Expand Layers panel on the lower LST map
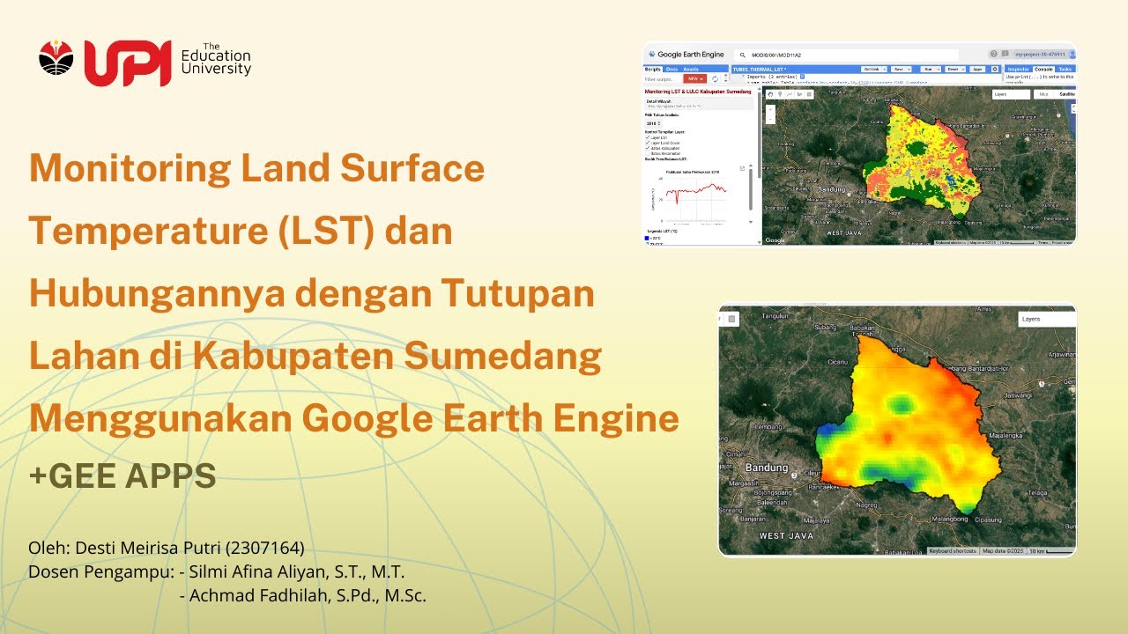 point(1047,319)
